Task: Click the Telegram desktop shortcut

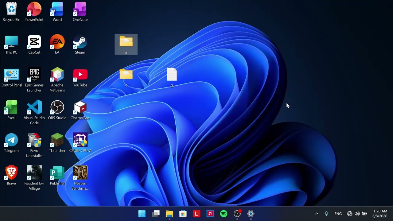Action: pos(11,143)
